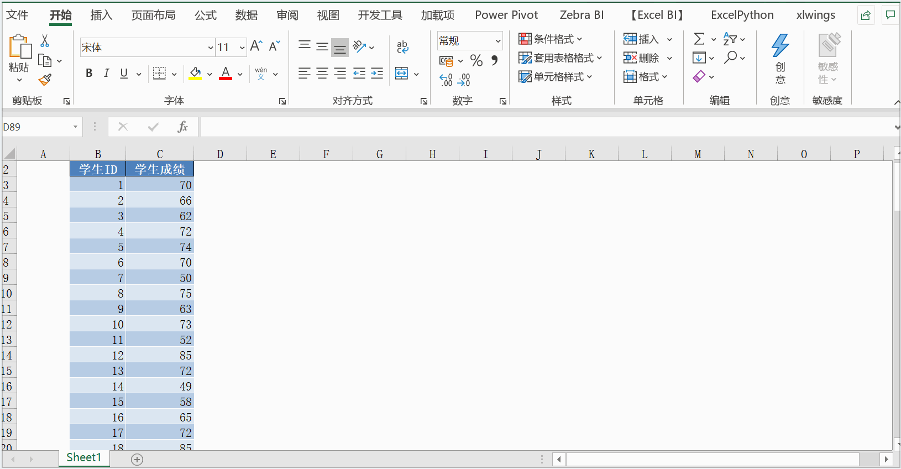Viewport: 901px width, 469px height.
Task: Click the Select All corner triangle
Action: pos(9,154)
